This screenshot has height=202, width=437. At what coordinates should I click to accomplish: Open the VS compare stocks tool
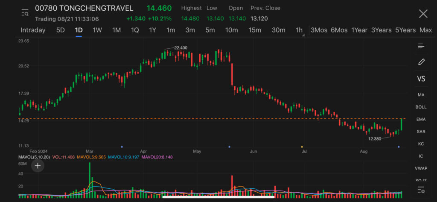[x=421, y=79]
